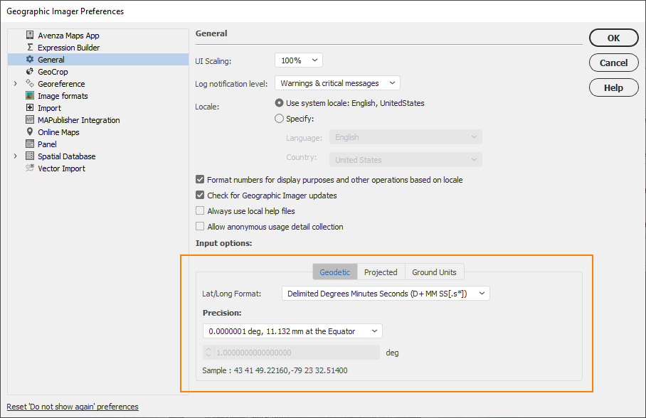The image size is (646, 418).
Task: Click the Import plus icon
Action: pos(30,107)
